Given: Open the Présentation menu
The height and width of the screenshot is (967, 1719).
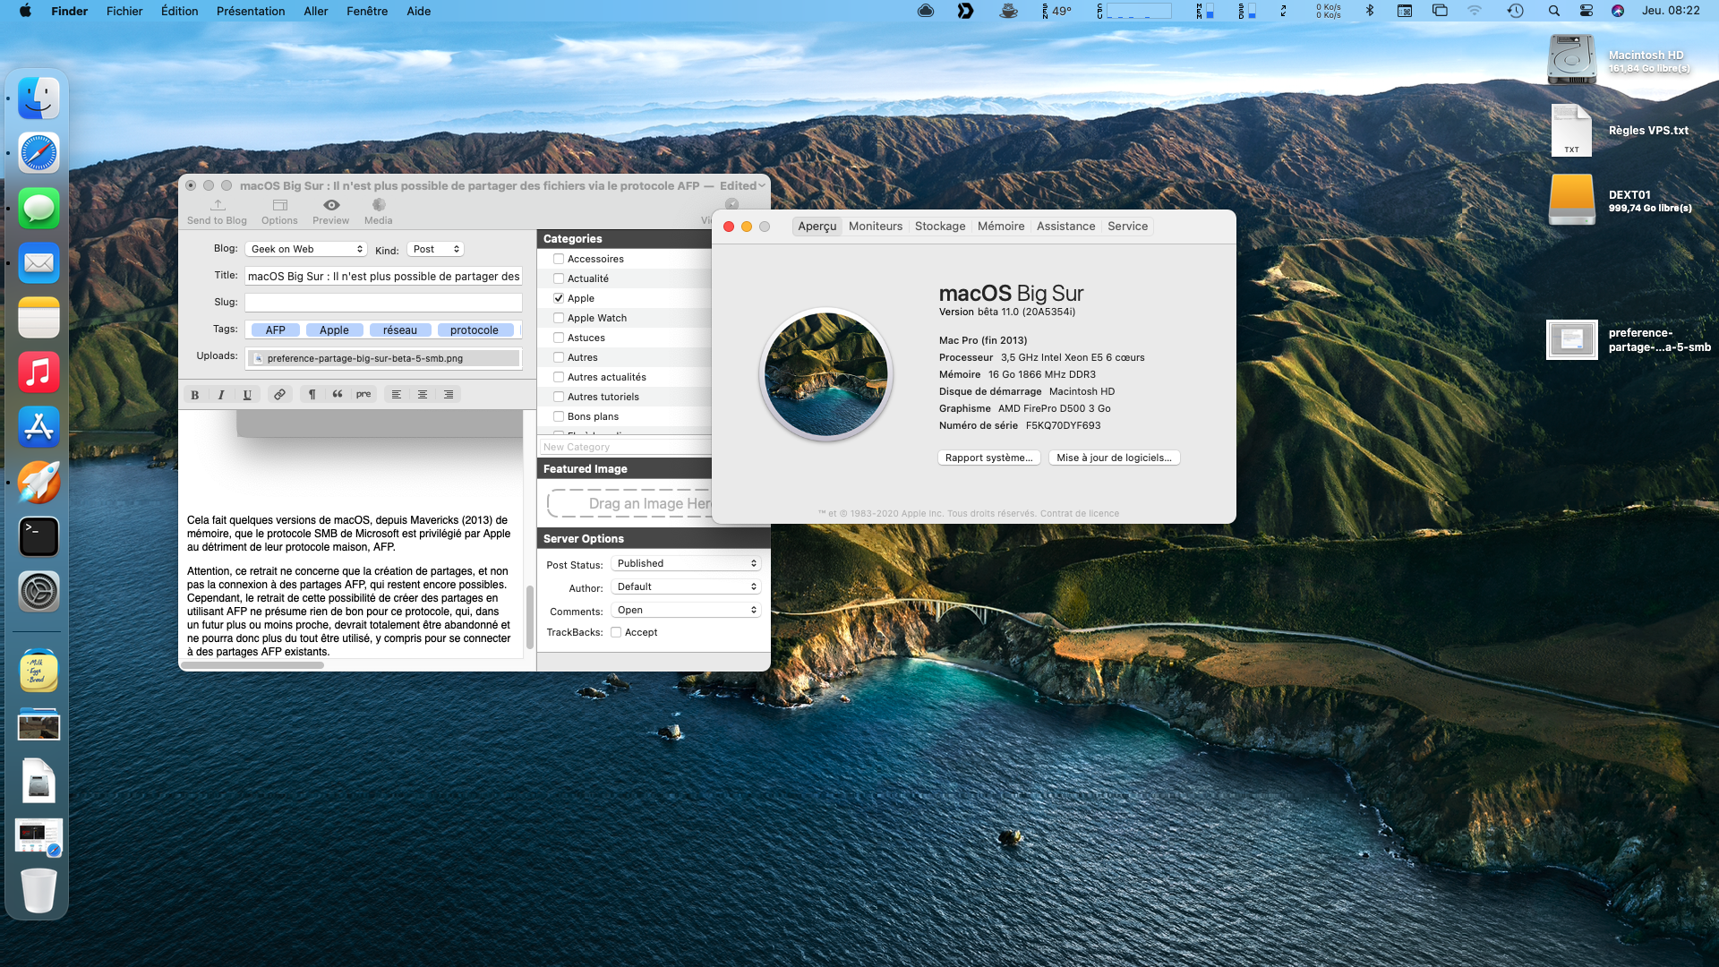Looking at the screenshot, I should 251,11.
